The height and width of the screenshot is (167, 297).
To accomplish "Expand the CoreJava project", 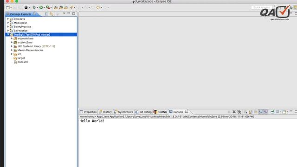I will [x=8, y=19].
